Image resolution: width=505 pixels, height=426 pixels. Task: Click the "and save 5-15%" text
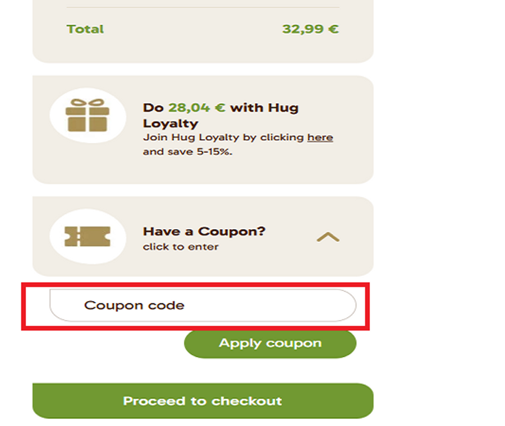pyautogui.click(x=187, y=151)
